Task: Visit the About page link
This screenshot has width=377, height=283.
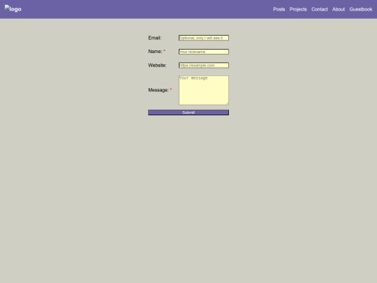Action: 339,9
